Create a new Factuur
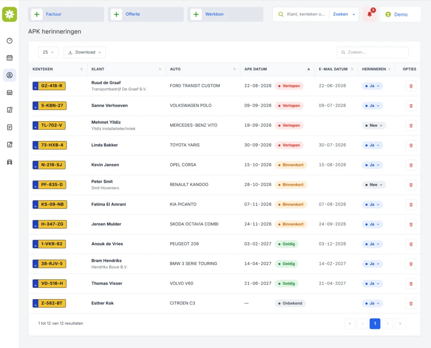 pyautogui.click(x=66, y=14)
